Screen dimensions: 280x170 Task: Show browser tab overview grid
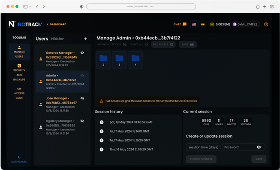tap(271, 6)
